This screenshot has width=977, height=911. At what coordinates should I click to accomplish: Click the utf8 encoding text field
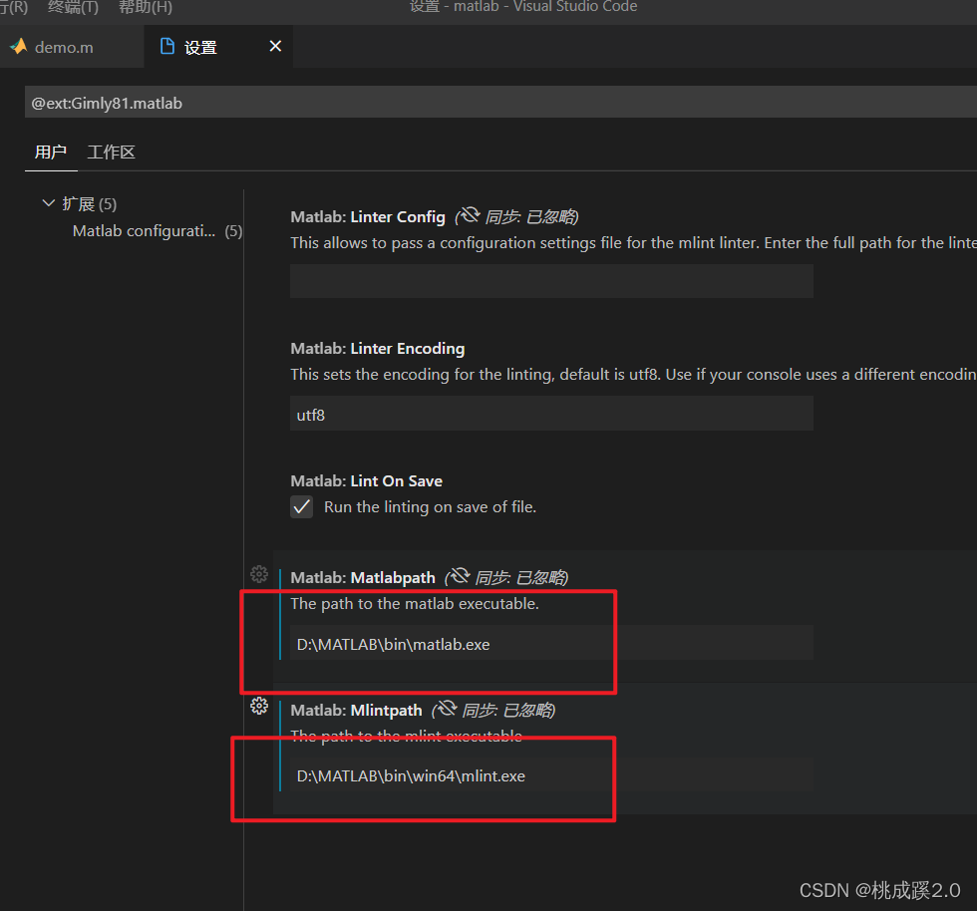coord(551,414)
